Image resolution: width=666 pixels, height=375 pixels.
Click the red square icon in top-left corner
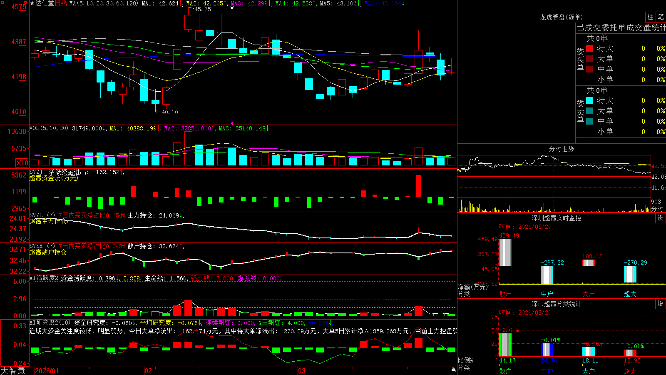(2, 2)
